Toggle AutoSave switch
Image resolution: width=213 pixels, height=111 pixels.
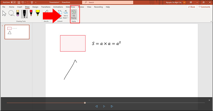click(13, 2)
